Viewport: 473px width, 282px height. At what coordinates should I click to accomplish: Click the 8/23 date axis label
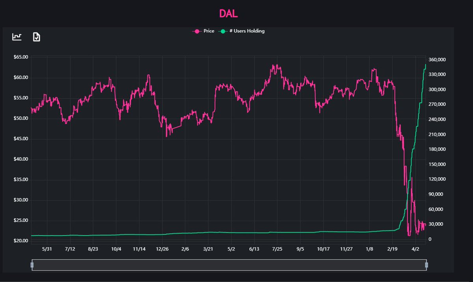(93, 249)
